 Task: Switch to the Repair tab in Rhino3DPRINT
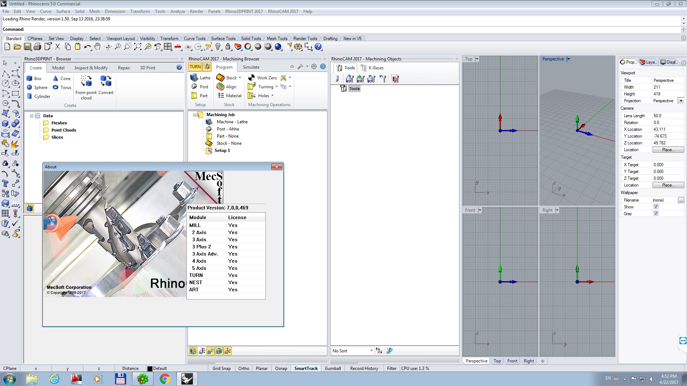(124, 68)
